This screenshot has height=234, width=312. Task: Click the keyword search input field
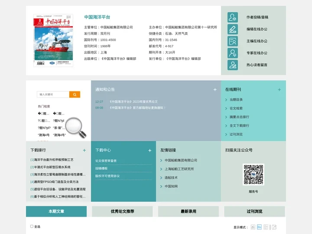tap(53, 94)
